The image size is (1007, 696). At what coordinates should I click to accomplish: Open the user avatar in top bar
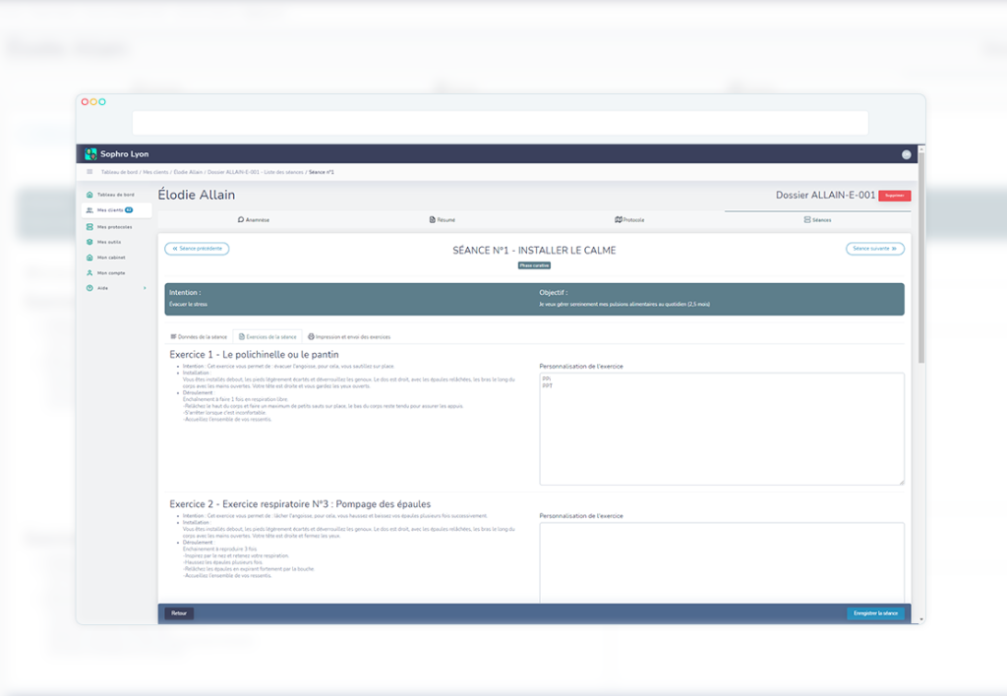(906, 154)
